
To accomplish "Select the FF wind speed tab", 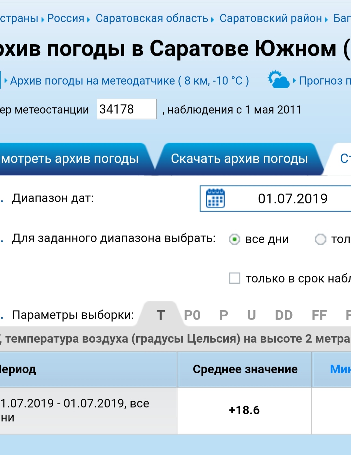I will [319, 315].
